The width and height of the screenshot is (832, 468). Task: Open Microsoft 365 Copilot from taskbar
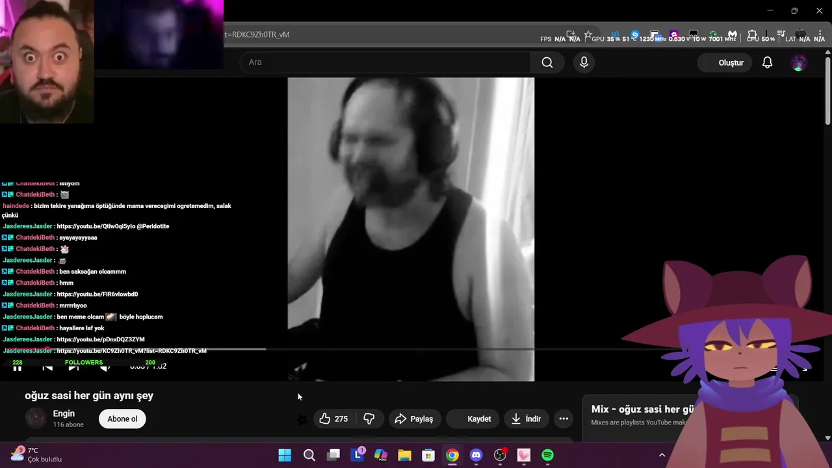(381, 455)
